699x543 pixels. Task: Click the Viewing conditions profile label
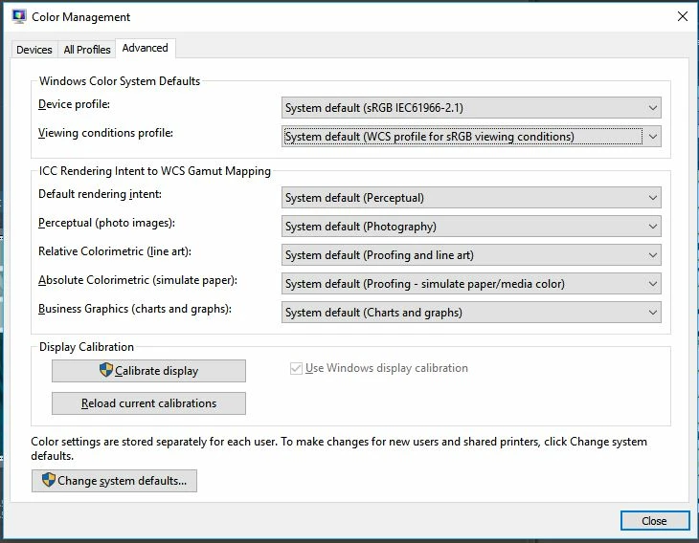pyautogui.click(x=105, y=133)
